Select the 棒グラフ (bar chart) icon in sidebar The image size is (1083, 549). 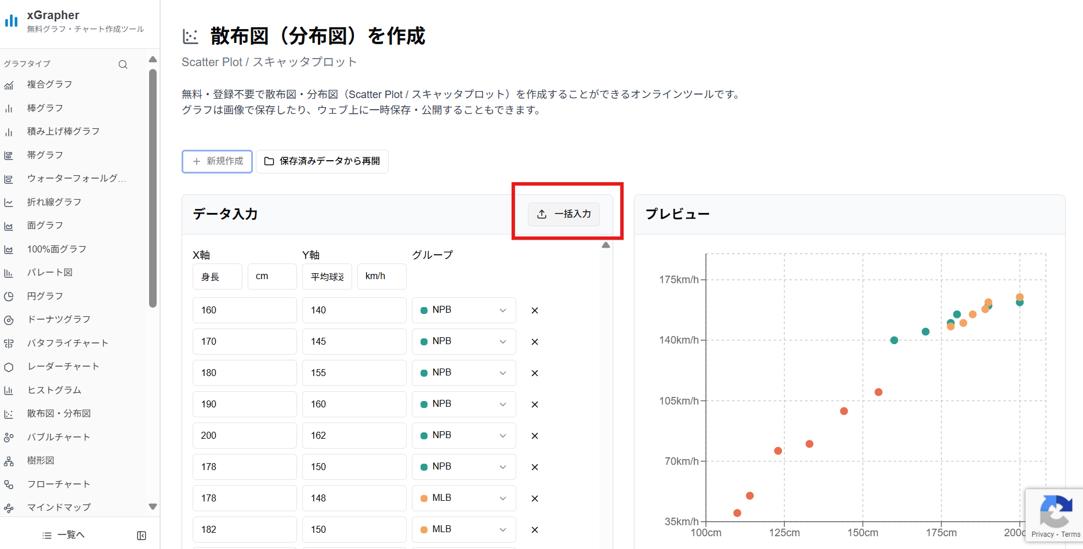[9, 108]
